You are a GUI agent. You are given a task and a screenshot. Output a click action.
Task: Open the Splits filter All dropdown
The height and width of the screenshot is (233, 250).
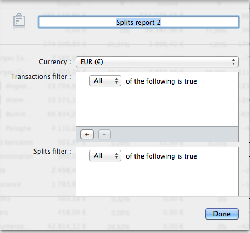pos(105,156)
